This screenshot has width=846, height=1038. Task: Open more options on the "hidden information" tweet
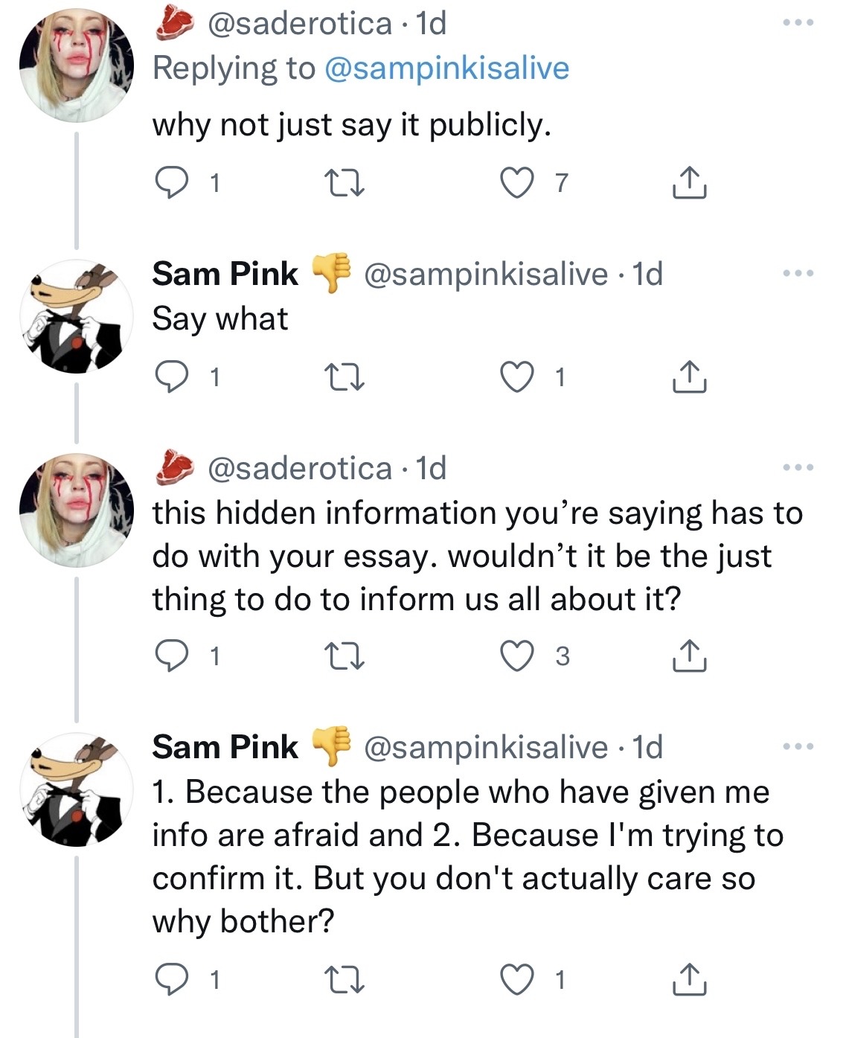click(x=798, y=468)
